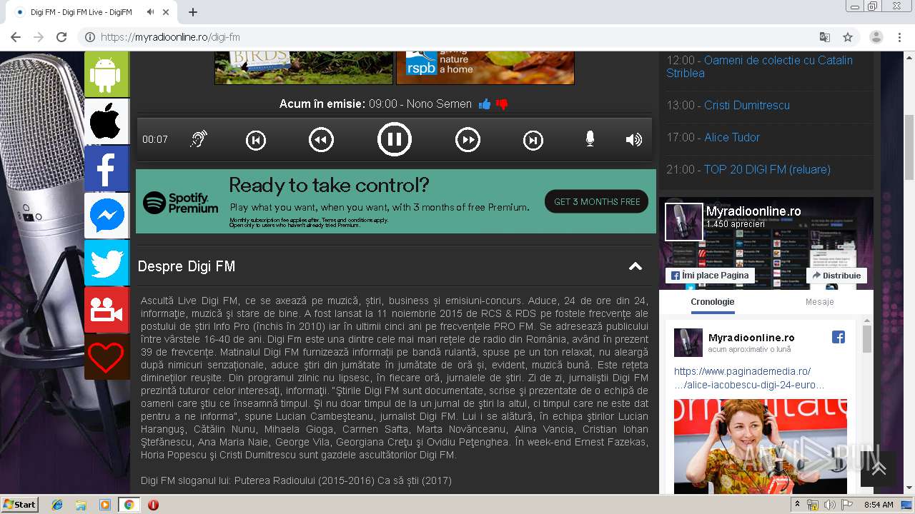Skip to next station in player
The image size is (915, 514).
pyautogui.click(x=533, y=140)
